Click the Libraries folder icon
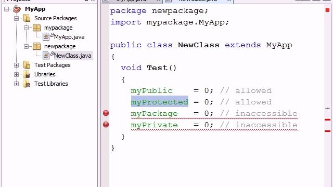Screen dimensions: 333x187 [27, 74]
